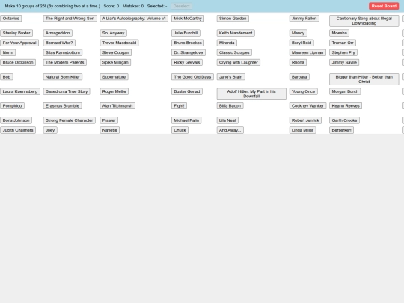Image resolution: width=404 pixels, height=303 pixels.
Task: Select the Miranda tile
Action: [x=227, y=43]
